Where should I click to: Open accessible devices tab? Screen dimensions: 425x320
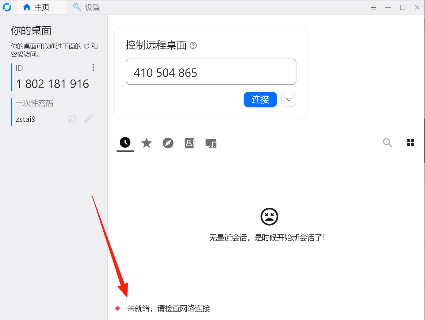(x=211, y=143)
